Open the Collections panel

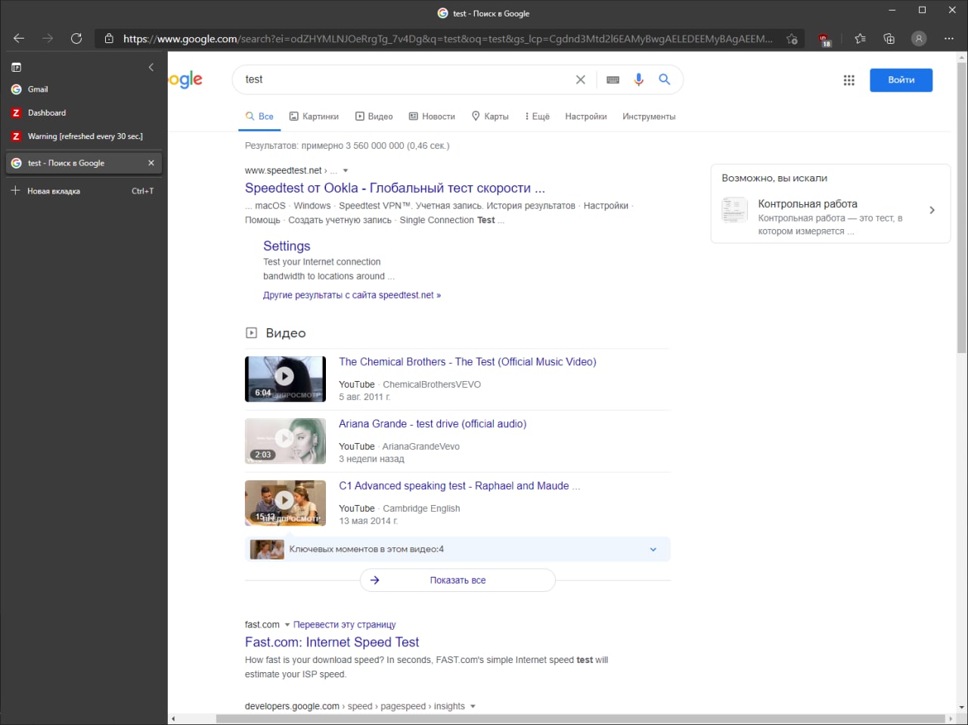click(889, 39)
